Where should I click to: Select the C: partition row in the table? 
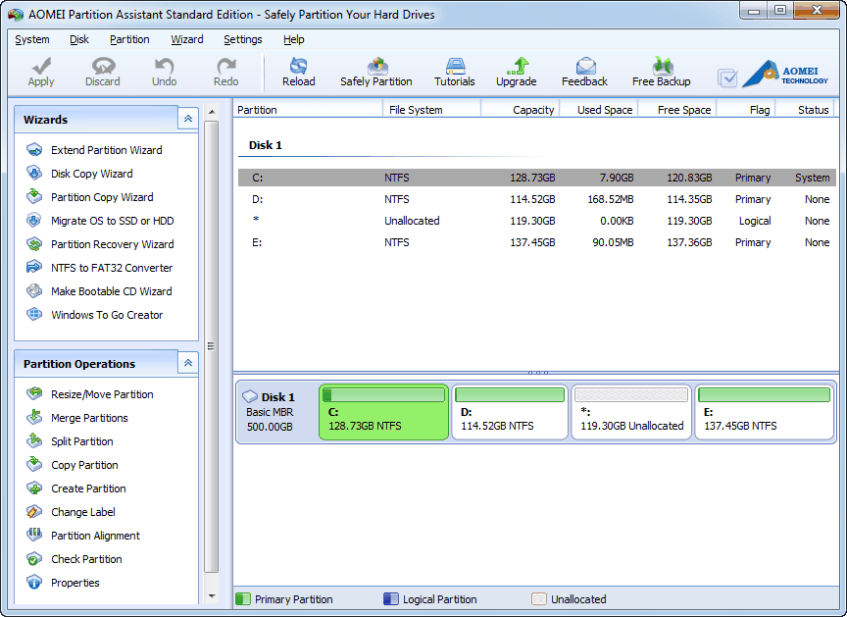[537, 178]
